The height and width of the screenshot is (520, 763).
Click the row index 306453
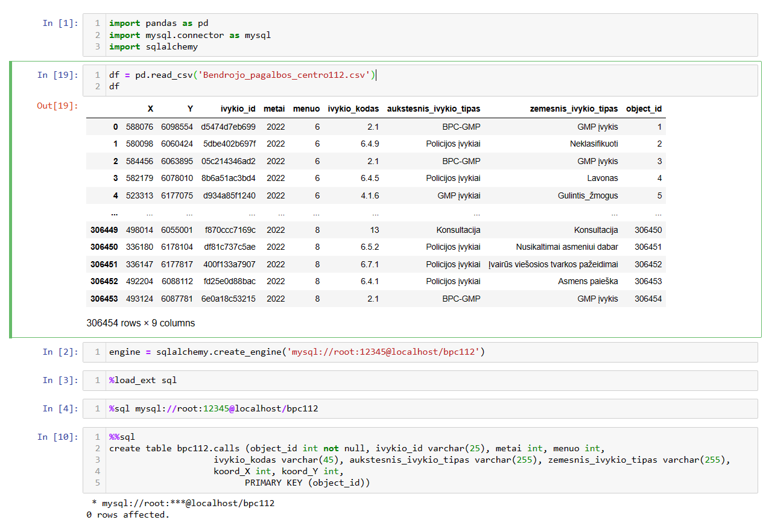104,299
